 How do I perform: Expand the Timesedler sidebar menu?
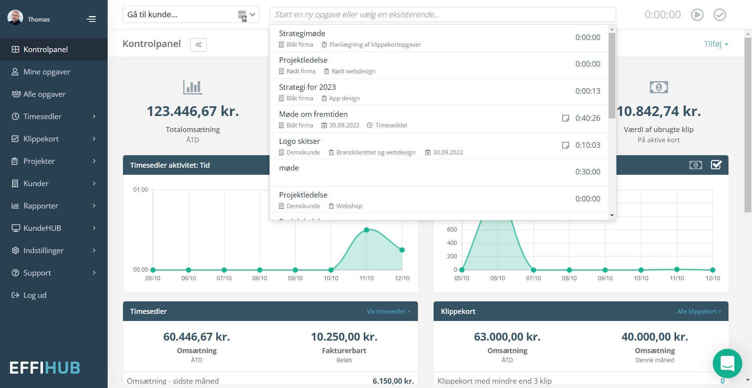pos(54,116)
